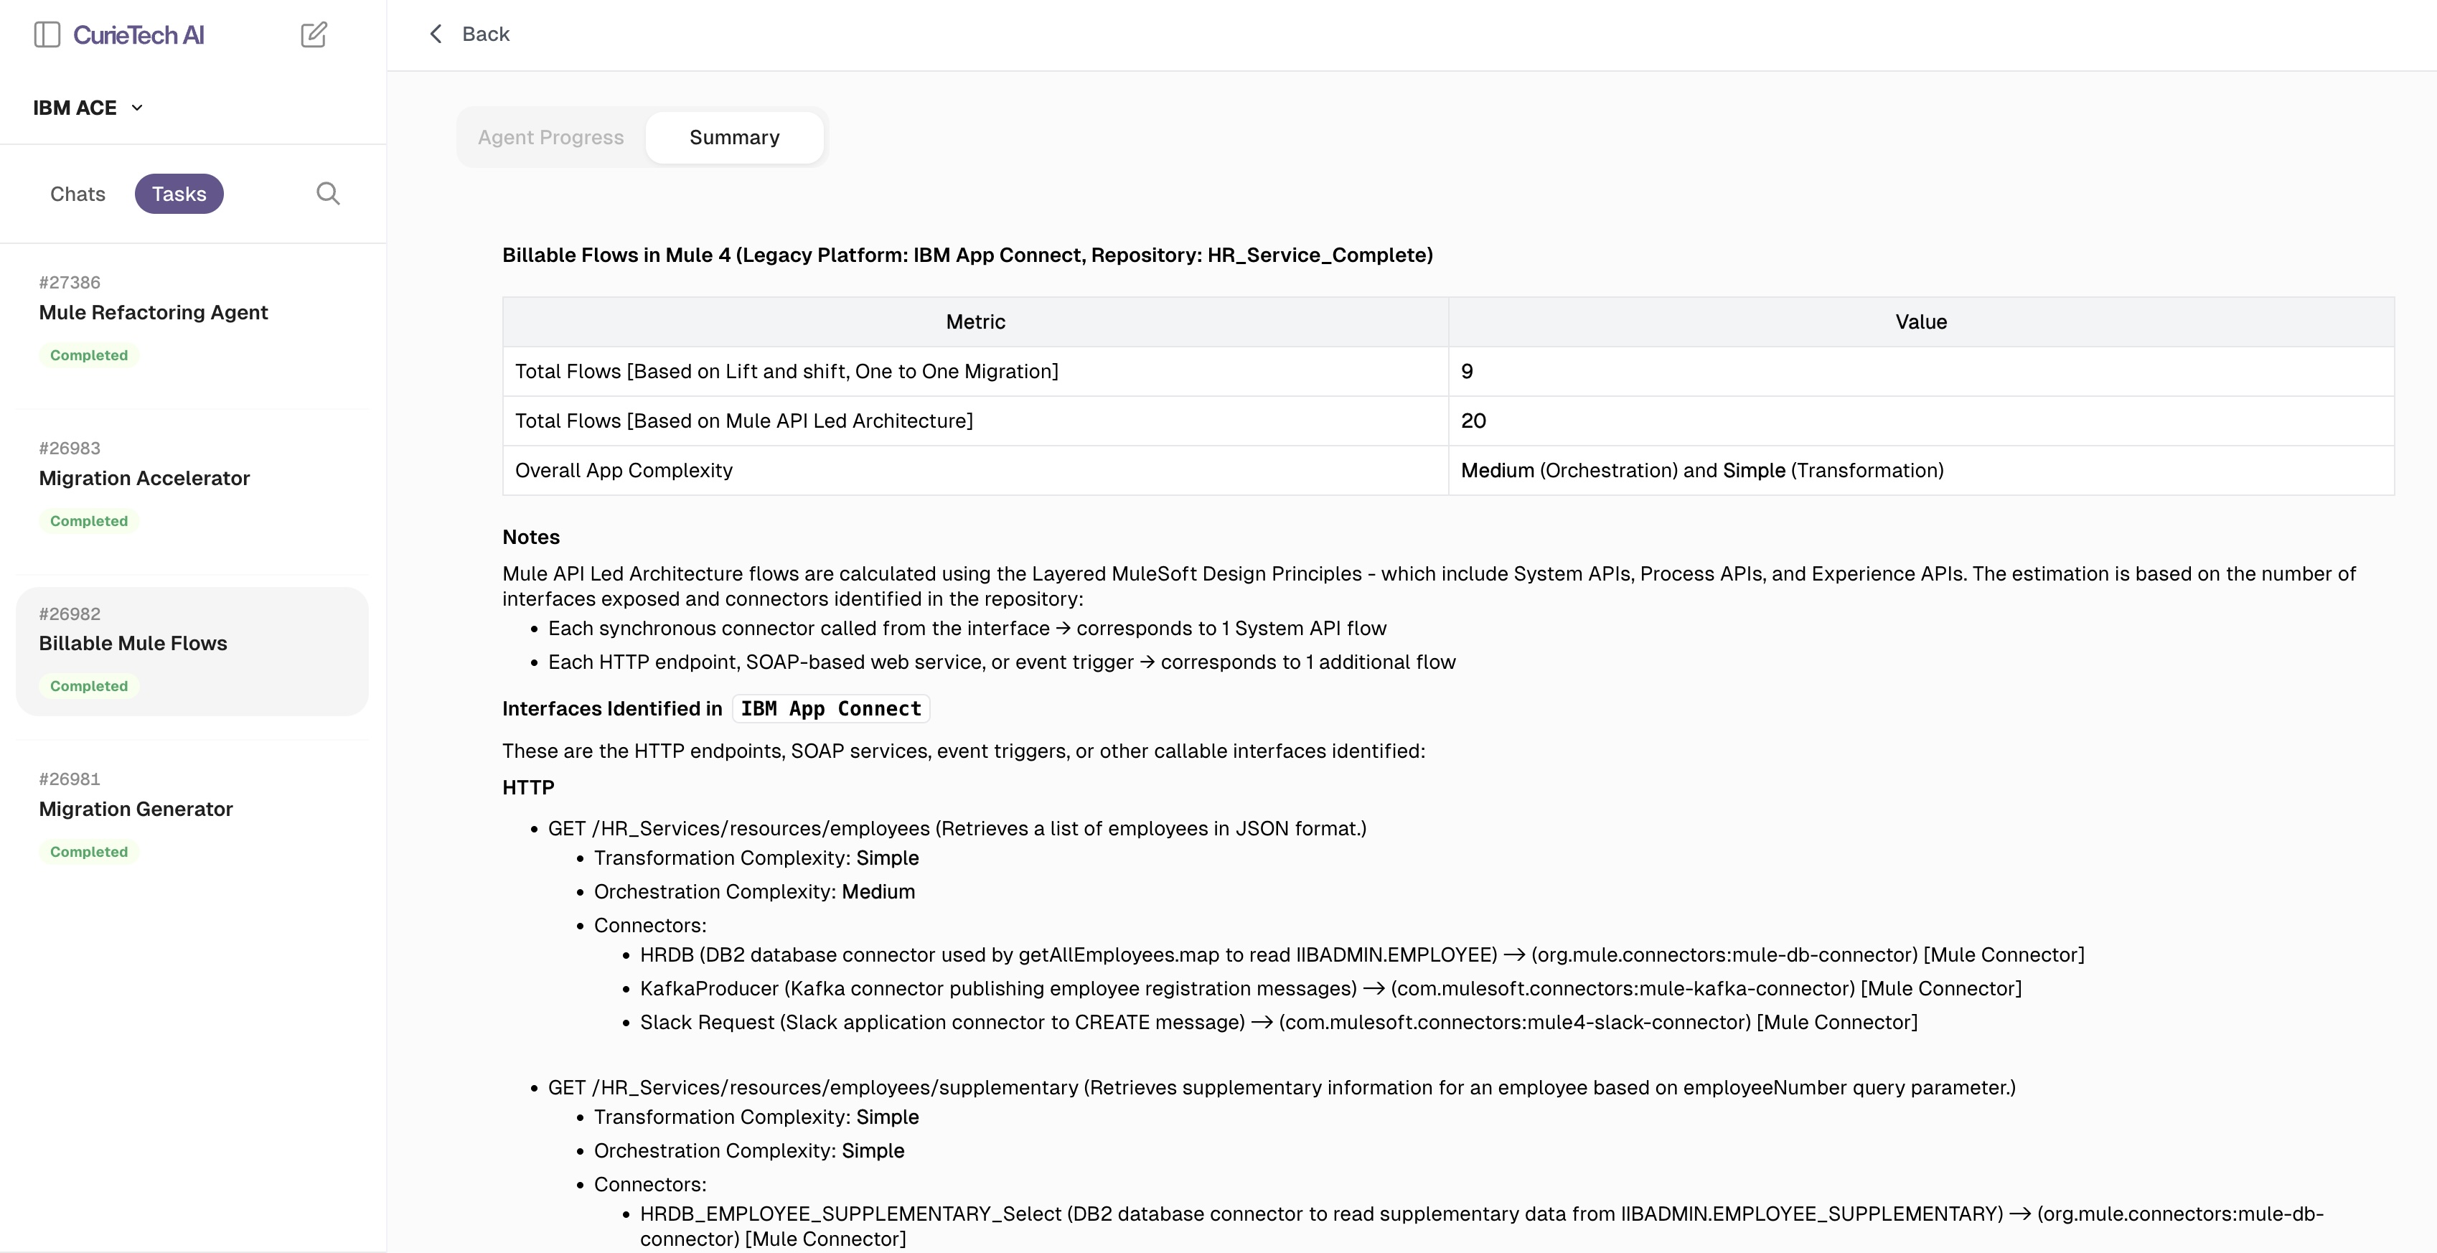Open the Agent Progress tab

(550, 137)
